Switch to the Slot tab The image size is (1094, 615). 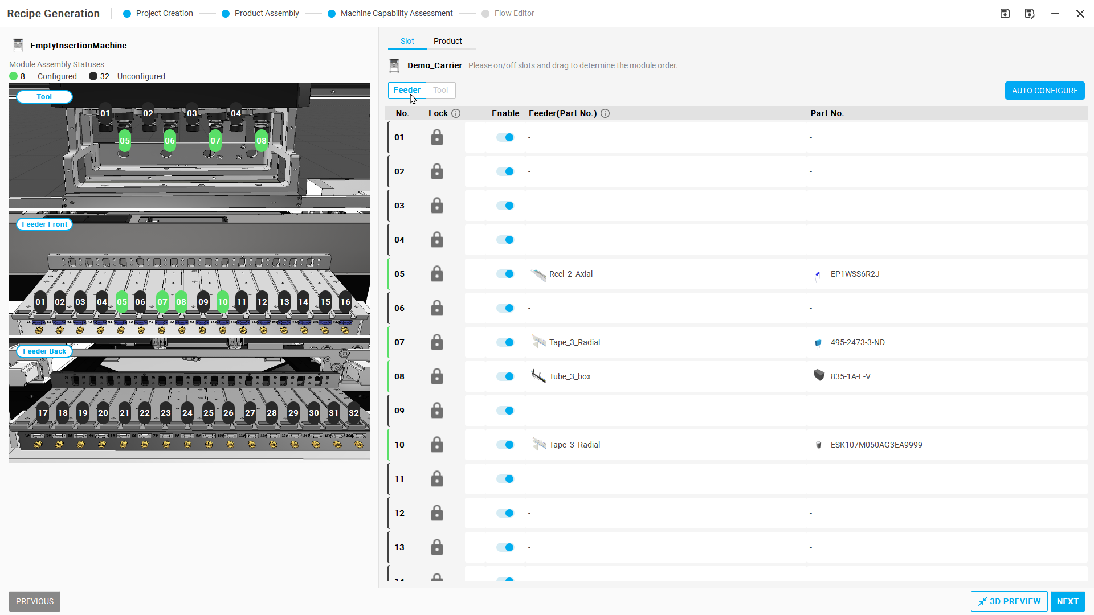pos(407,41)
